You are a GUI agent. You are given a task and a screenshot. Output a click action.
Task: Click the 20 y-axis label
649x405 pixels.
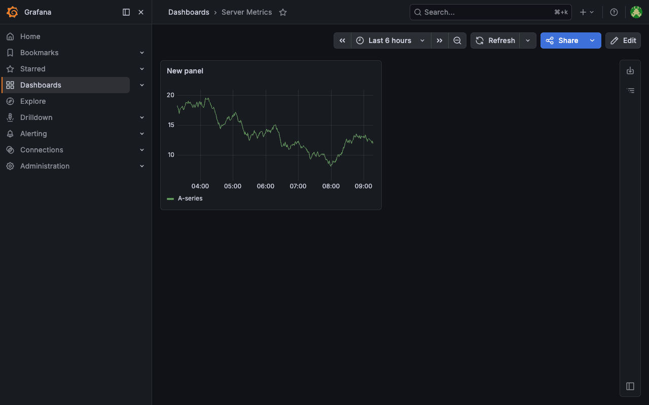tap(170, 95)
